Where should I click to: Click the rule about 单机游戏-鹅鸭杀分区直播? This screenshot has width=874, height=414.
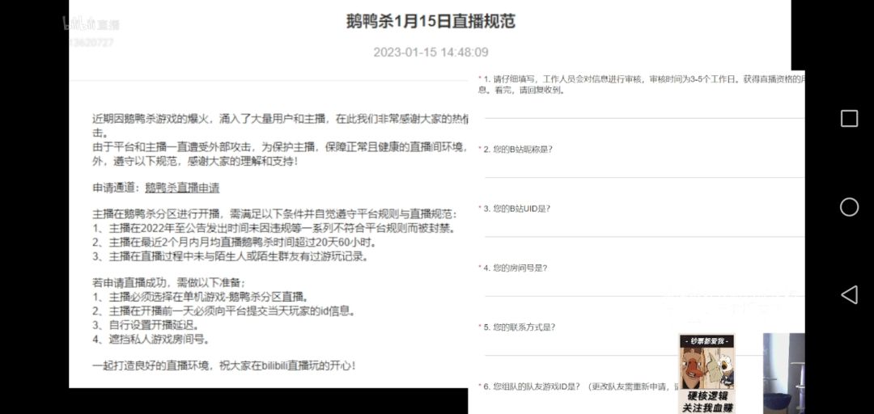[201, 297]
